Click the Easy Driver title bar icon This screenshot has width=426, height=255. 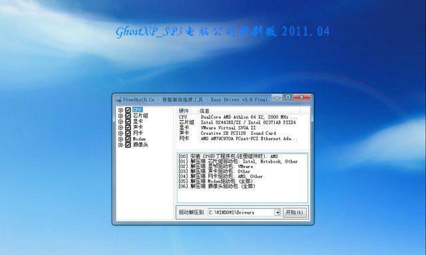pos(118,100)
